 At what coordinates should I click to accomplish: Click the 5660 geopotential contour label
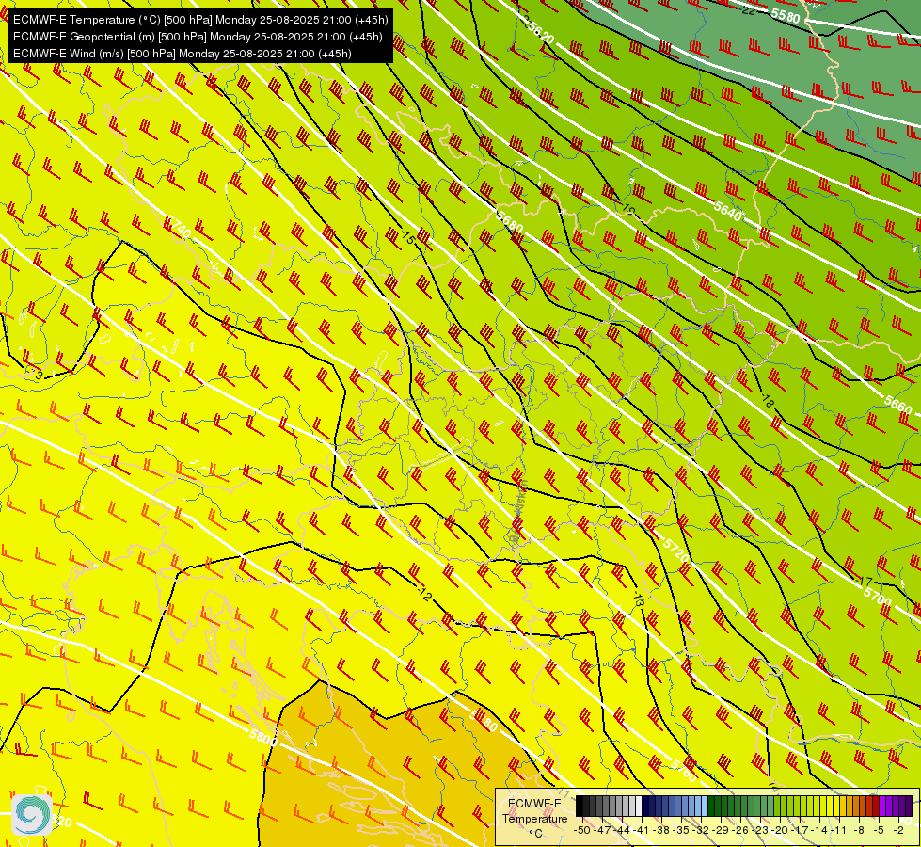coord(898,405)
